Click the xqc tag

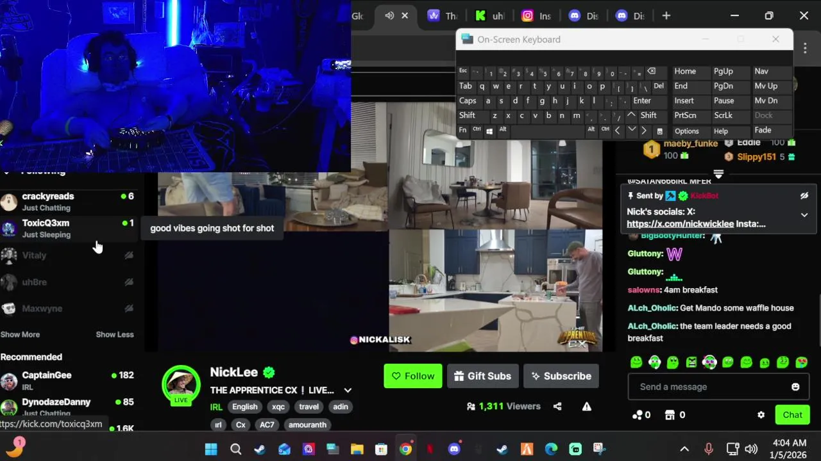(x=278, y=407)
